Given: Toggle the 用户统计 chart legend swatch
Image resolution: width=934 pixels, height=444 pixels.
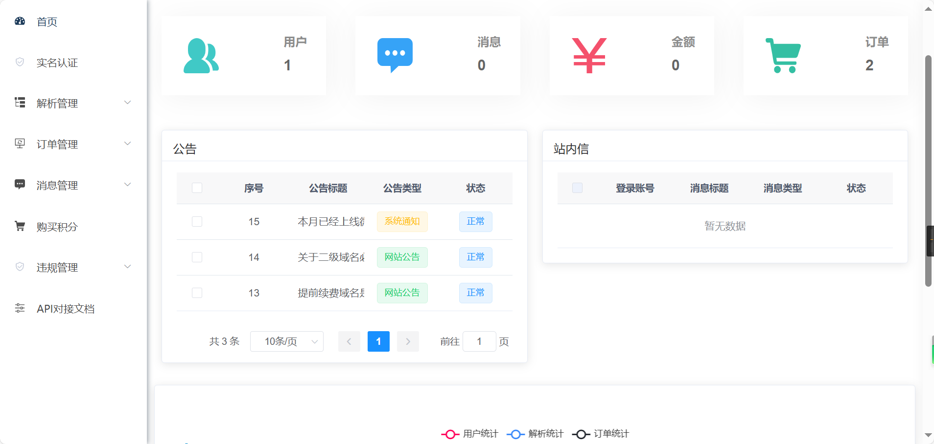Looking at the screenshot, I should pos(450,434).
